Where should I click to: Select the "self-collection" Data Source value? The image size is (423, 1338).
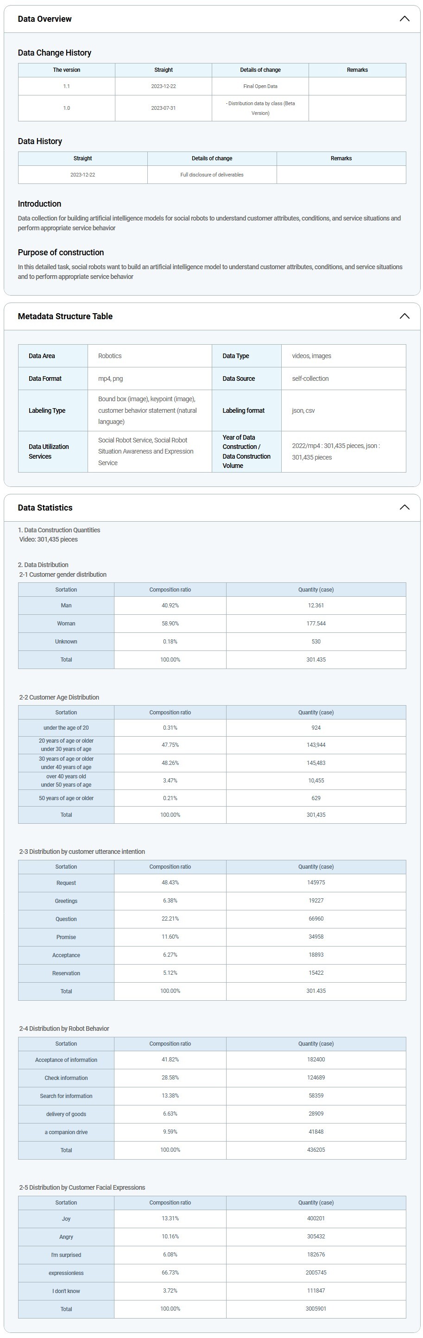pos(310,379)
